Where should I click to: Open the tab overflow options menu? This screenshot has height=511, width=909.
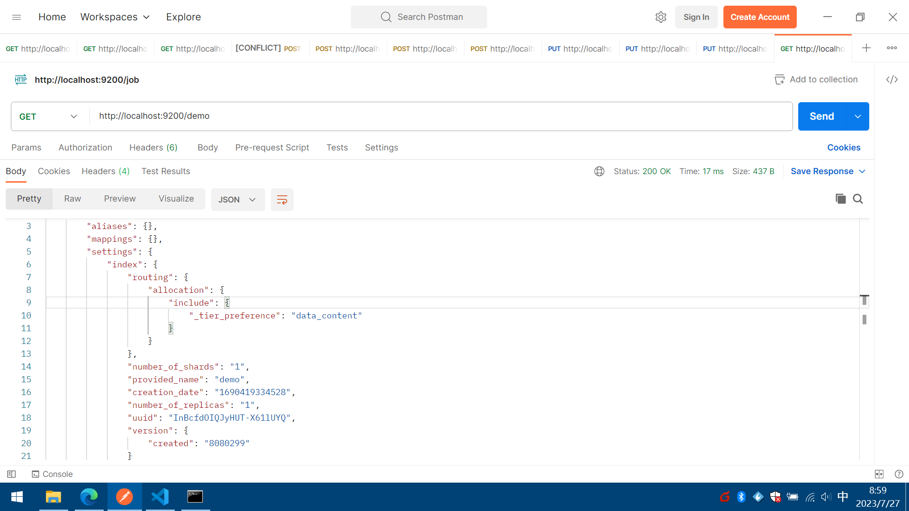[892, 48]
